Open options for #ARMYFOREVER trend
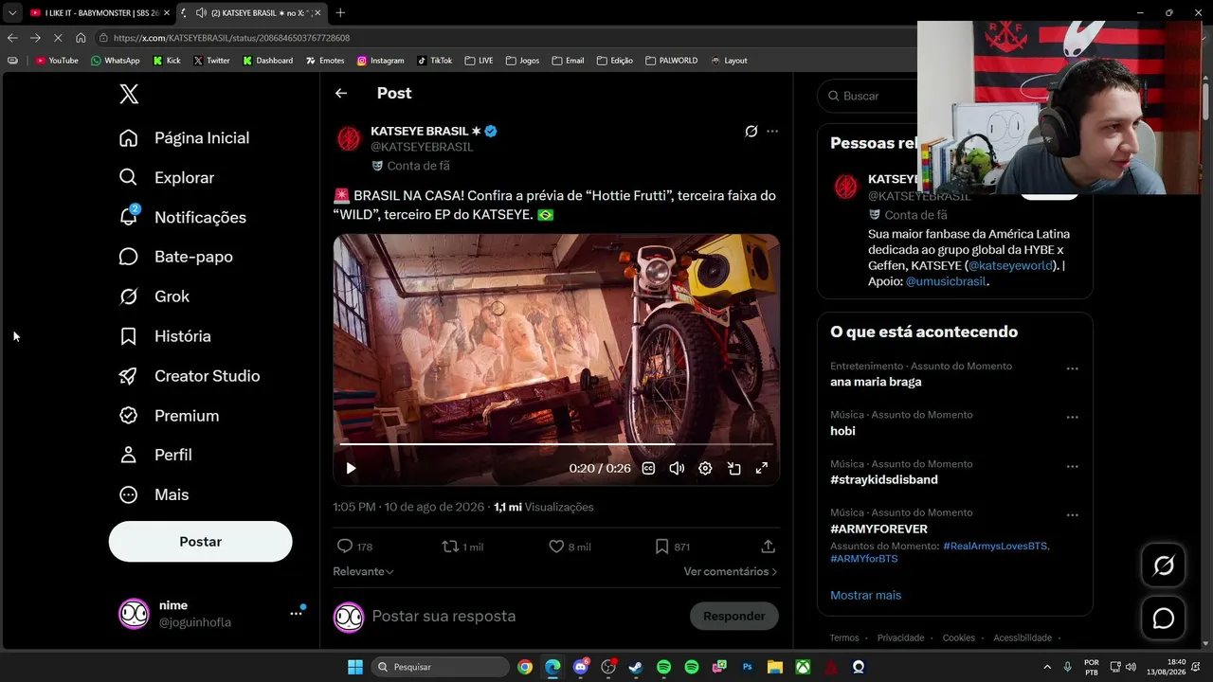The image size is (1213, 682). [1072, 515]
